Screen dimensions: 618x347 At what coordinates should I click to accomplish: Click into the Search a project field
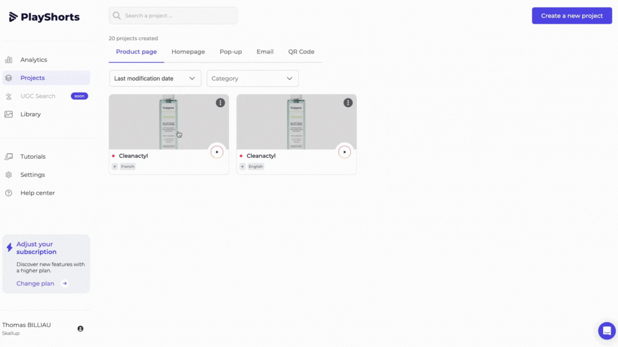173,16
